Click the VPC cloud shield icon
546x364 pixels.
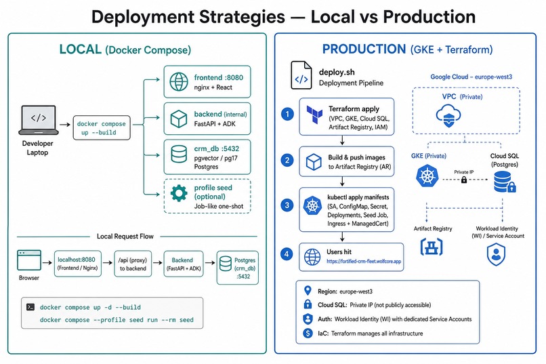click(448, 116)
